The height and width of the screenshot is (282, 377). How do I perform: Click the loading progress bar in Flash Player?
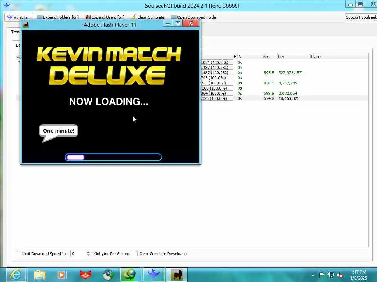tap(113, 157)
